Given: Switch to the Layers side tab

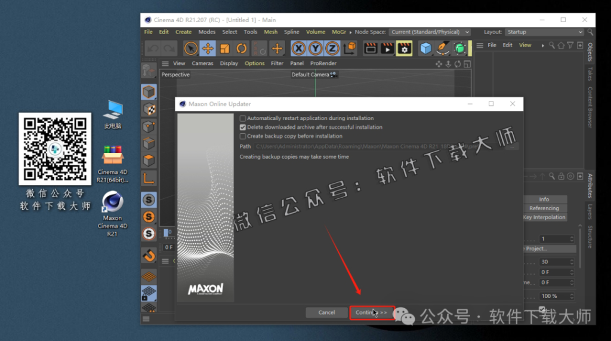Looking at the screenshot, I should (590, 212).
